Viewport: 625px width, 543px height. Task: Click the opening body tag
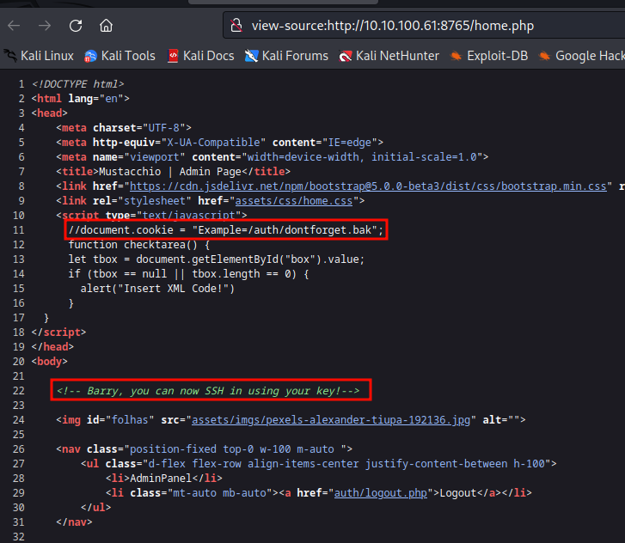50,362
